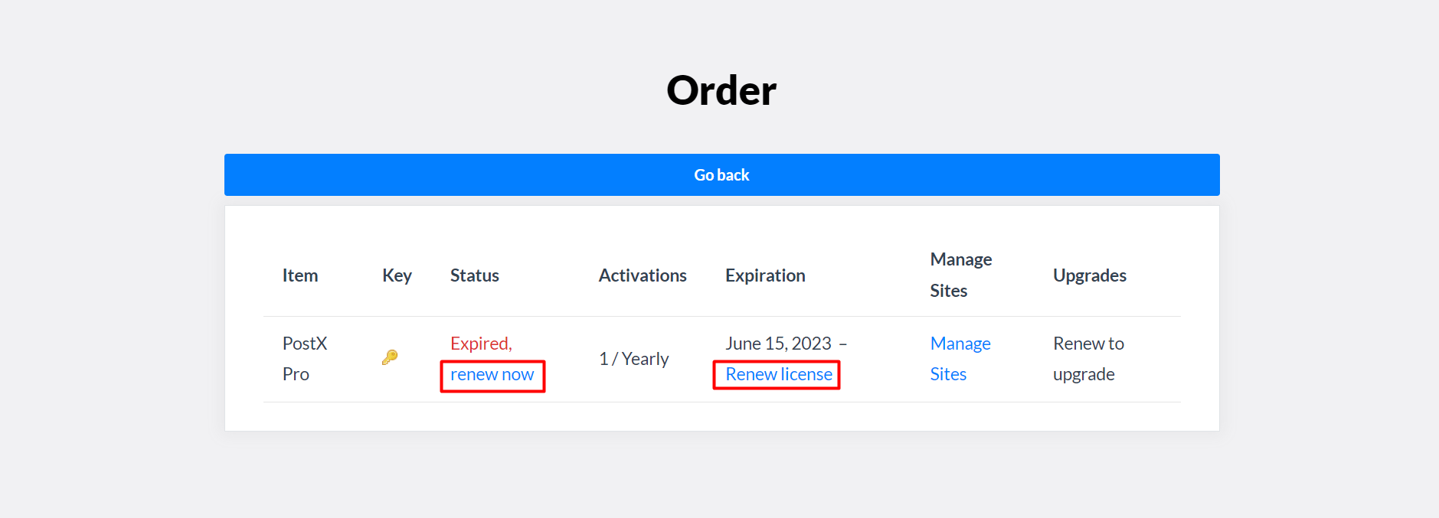Click the 1 / Yearly activations value

coord(633,359)
